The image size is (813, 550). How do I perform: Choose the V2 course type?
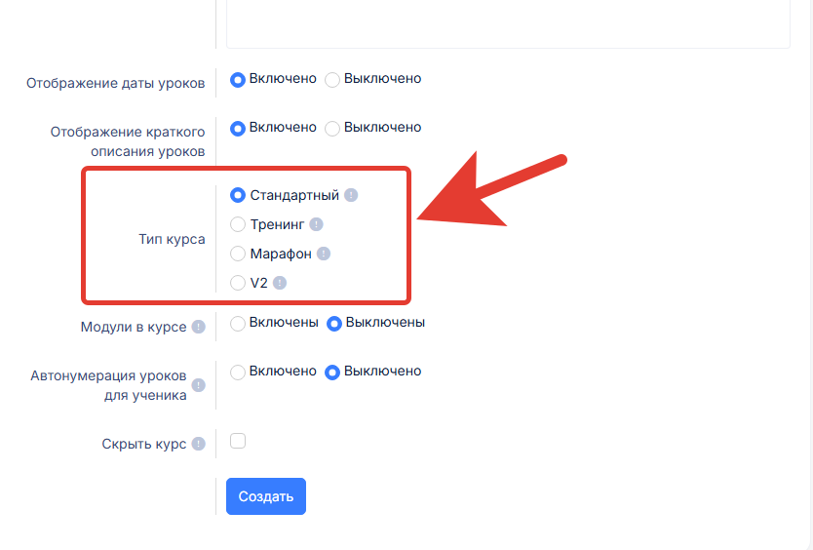click(238, 283)
